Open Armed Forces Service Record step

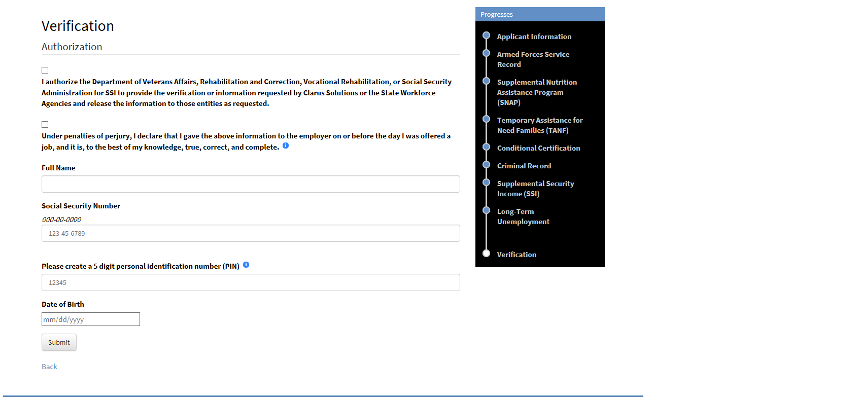(533, 59)
